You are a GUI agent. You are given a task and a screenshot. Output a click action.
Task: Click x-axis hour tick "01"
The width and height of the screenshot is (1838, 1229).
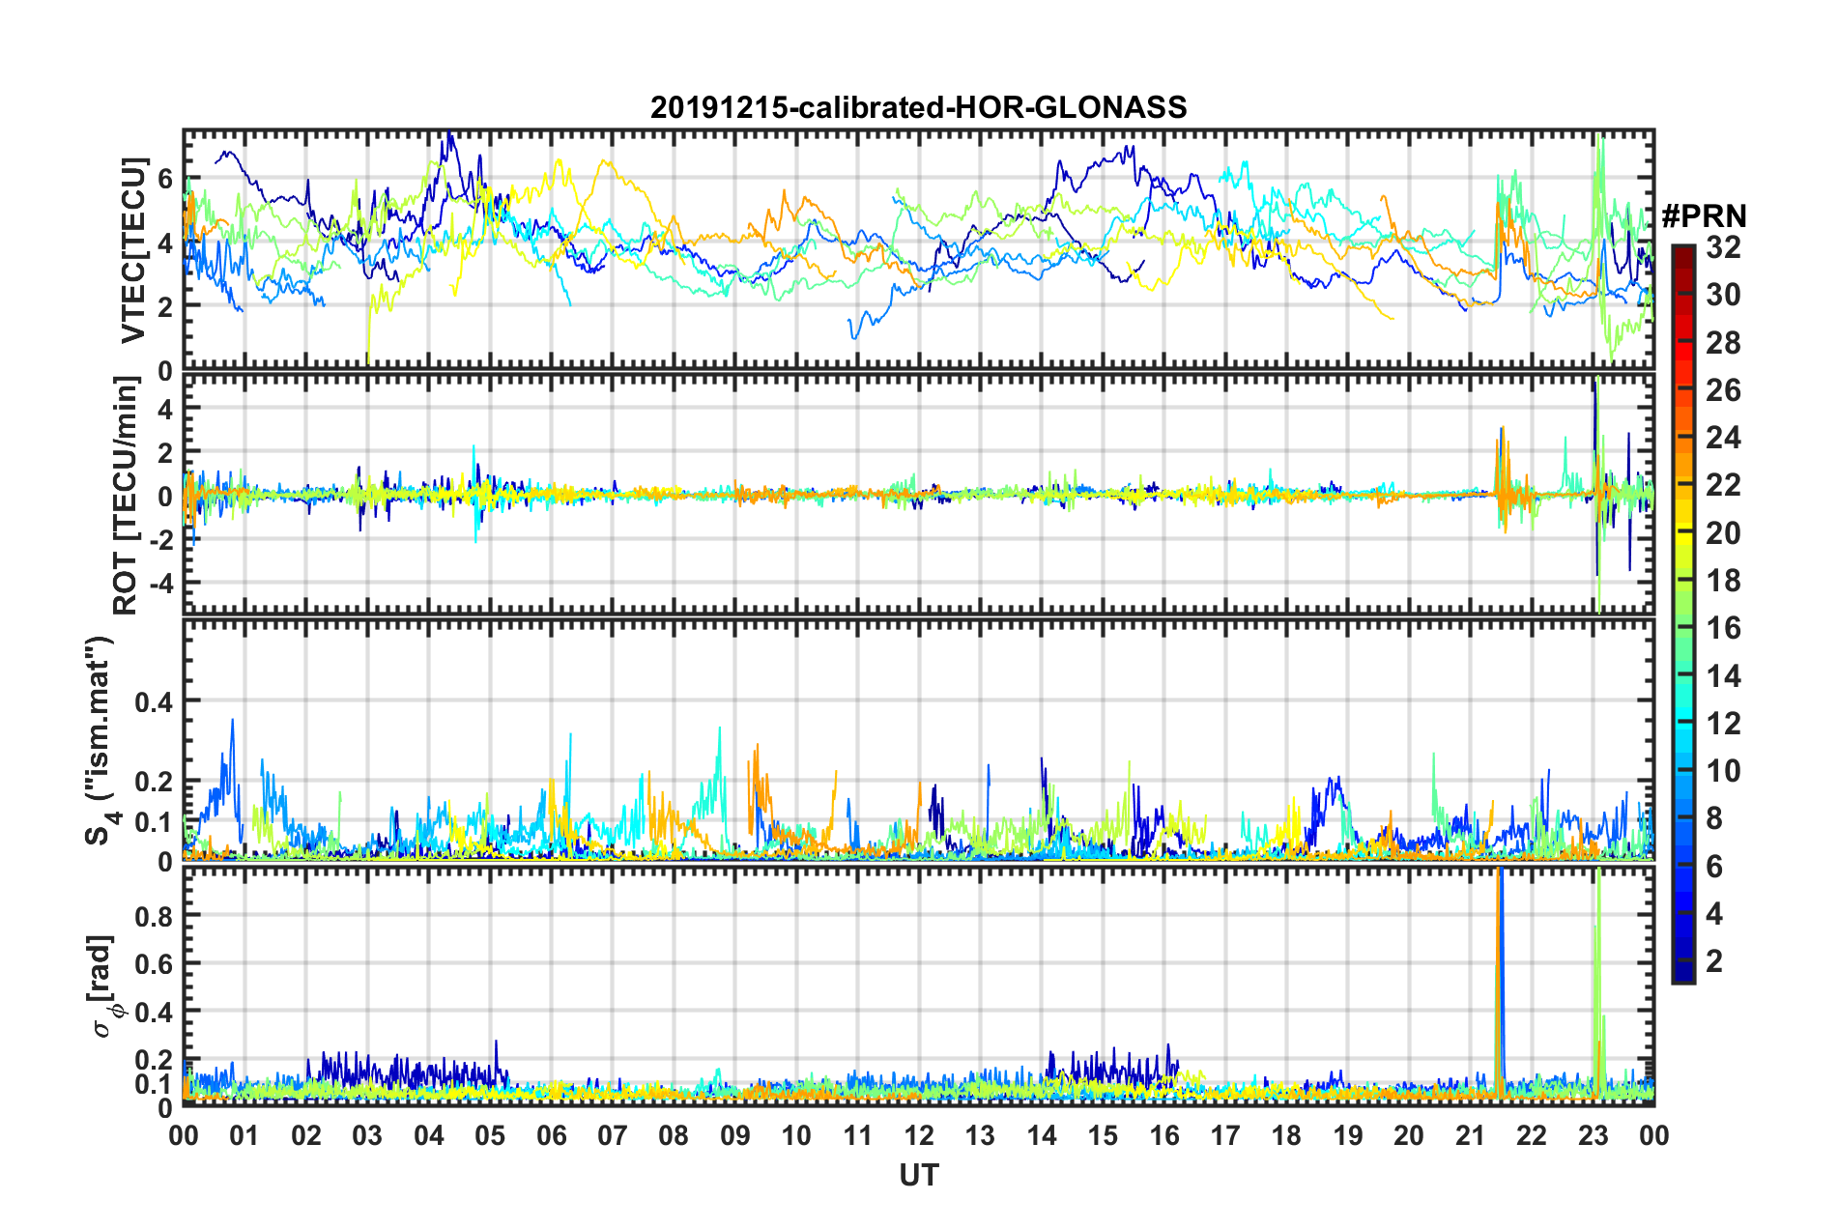(x=244, y=1135)
